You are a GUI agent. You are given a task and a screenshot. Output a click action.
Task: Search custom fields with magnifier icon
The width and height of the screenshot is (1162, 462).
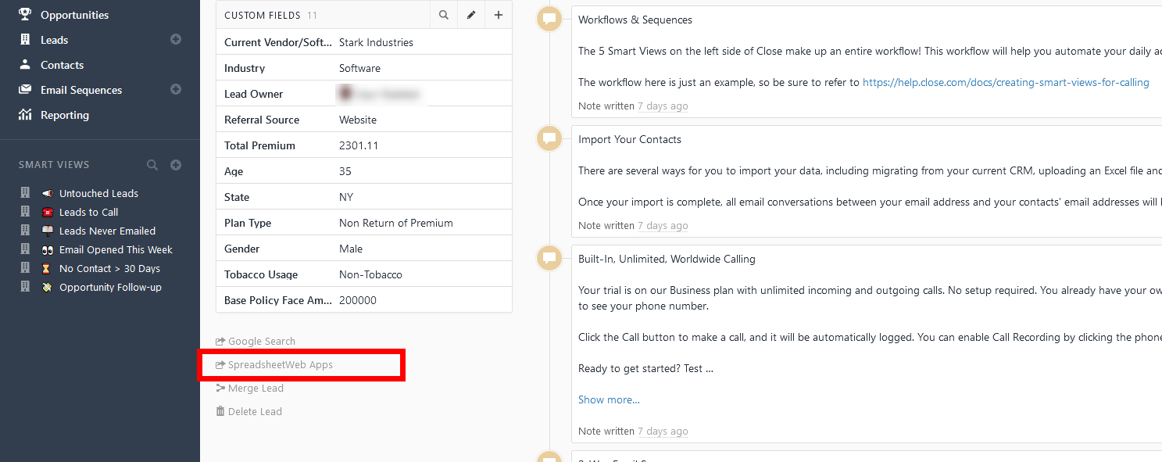tap(444, 15)
